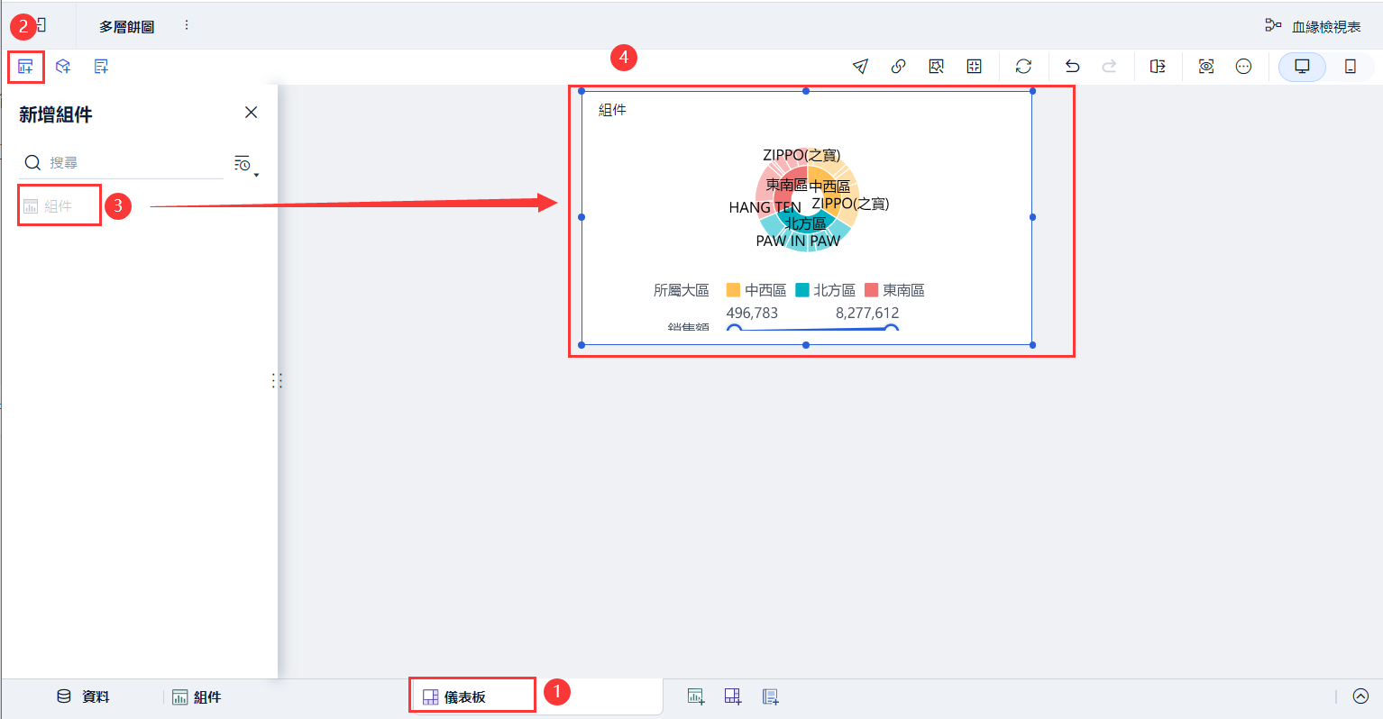This screenshot has height=719, width=1383.
Task: Click the paper plane publish icon
Action: tap(860, 67)
